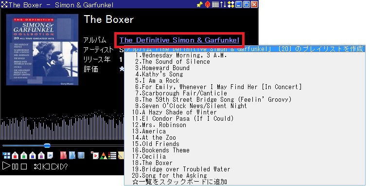Pause the track with the pause button
370x186 pixels.
pyautogui.click(x=15, y=167)
